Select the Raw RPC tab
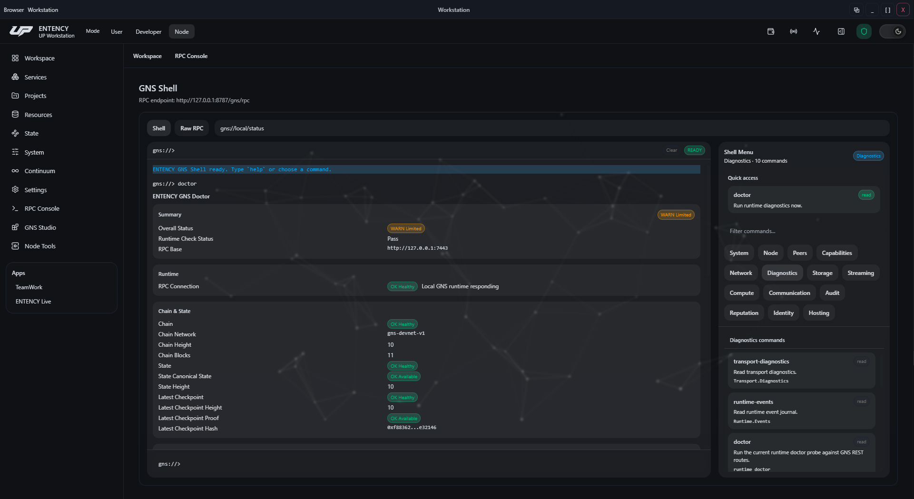 pos(192,128)
